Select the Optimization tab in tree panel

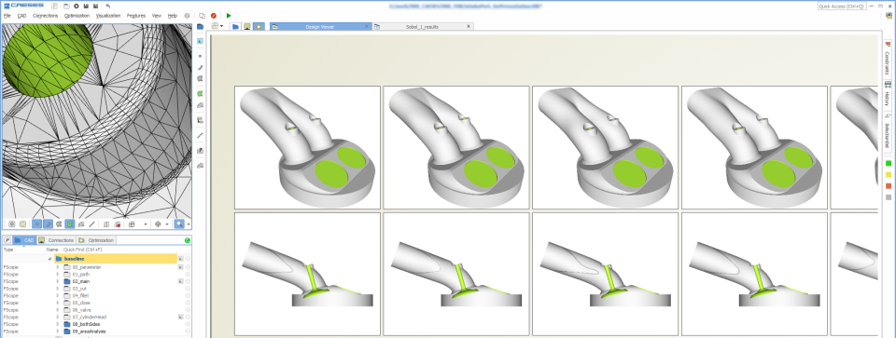click(x=96, y=240)
